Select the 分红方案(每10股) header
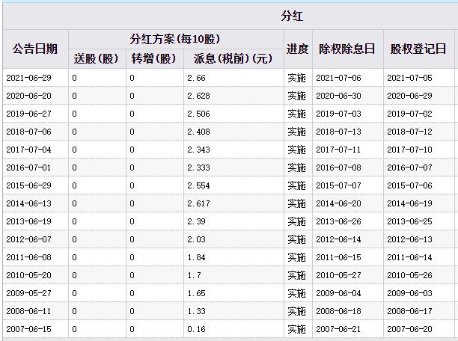 175,39
